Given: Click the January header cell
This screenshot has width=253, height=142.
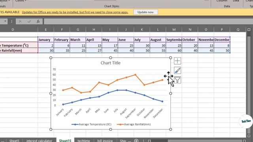Looking at the screenshot, I should pyautogui.click(x=46, y=39).
